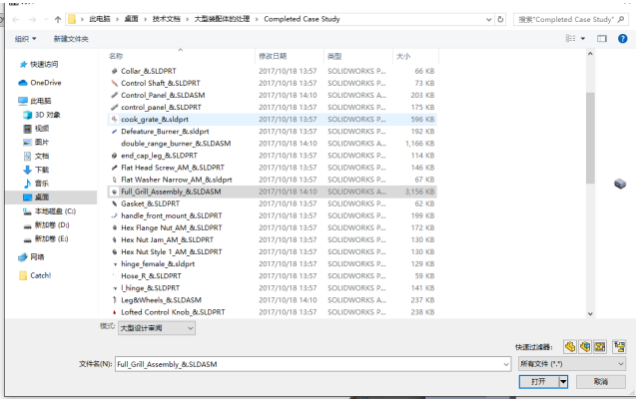Create a new folder with 新建文件夹
641x401 pixels.
click(71, 39)
